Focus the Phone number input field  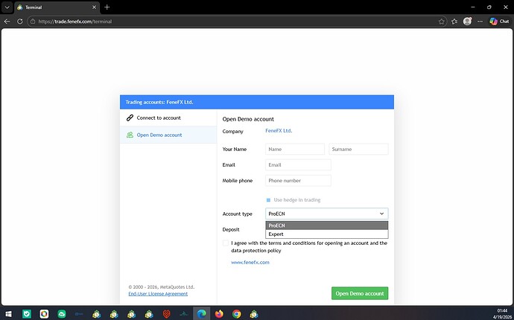click(x=298, y=181)
